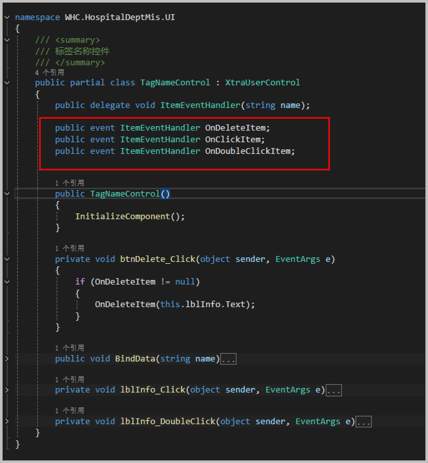The image size is (428, 463).
Task: Collapse the TagNameControl constructor
Action: 7,194
